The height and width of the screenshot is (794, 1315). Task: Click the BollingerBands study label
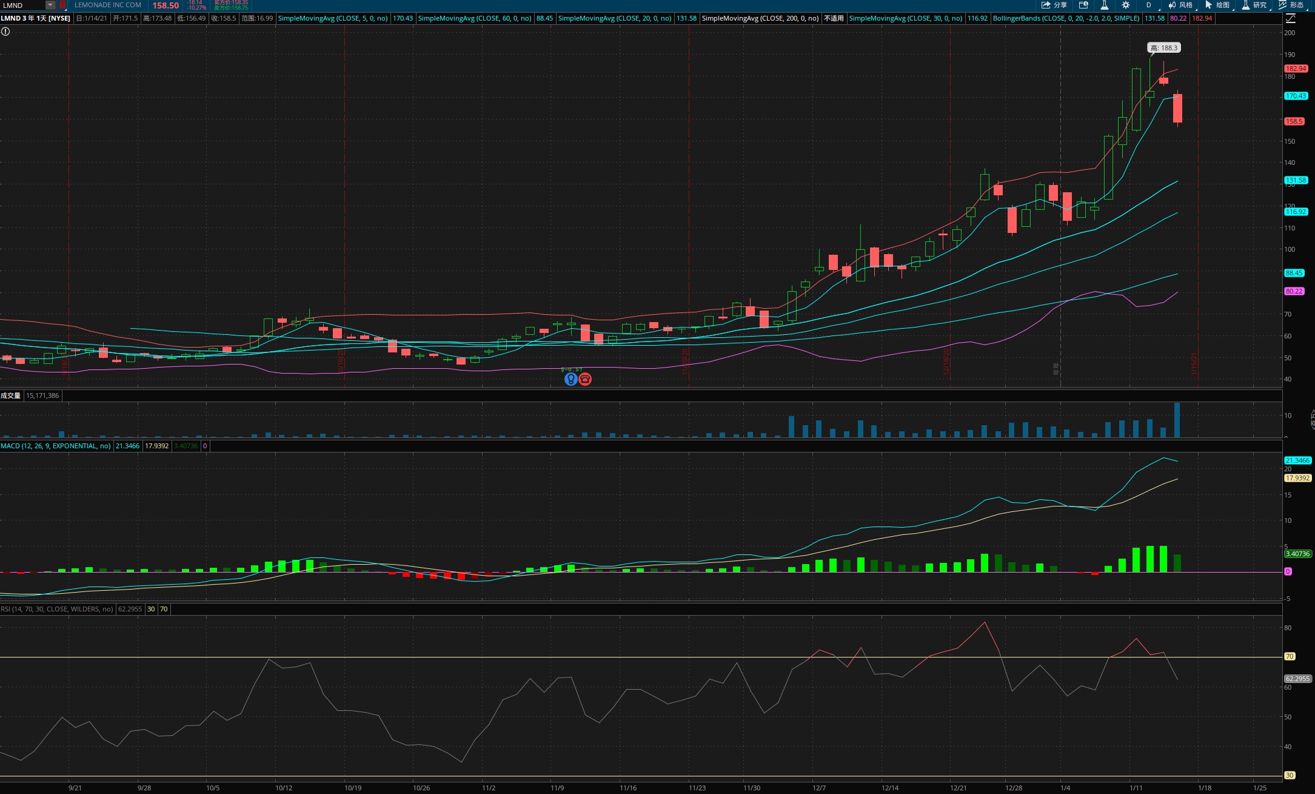pyautogui.click(x=1066, y=18)
